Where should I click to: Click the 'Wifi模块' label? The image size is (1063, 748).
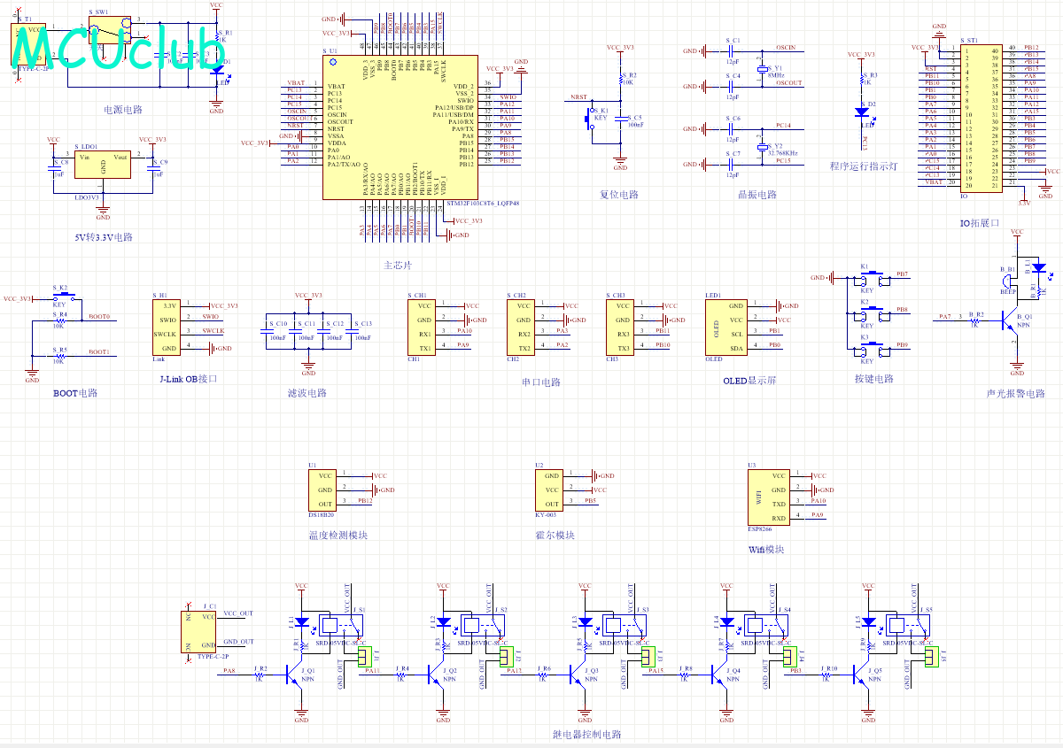pos(767,550)
